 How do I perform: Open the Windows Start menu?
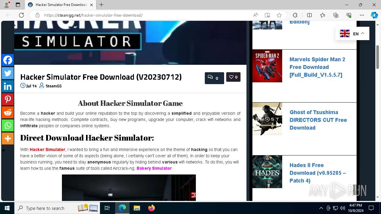point(7,208)
